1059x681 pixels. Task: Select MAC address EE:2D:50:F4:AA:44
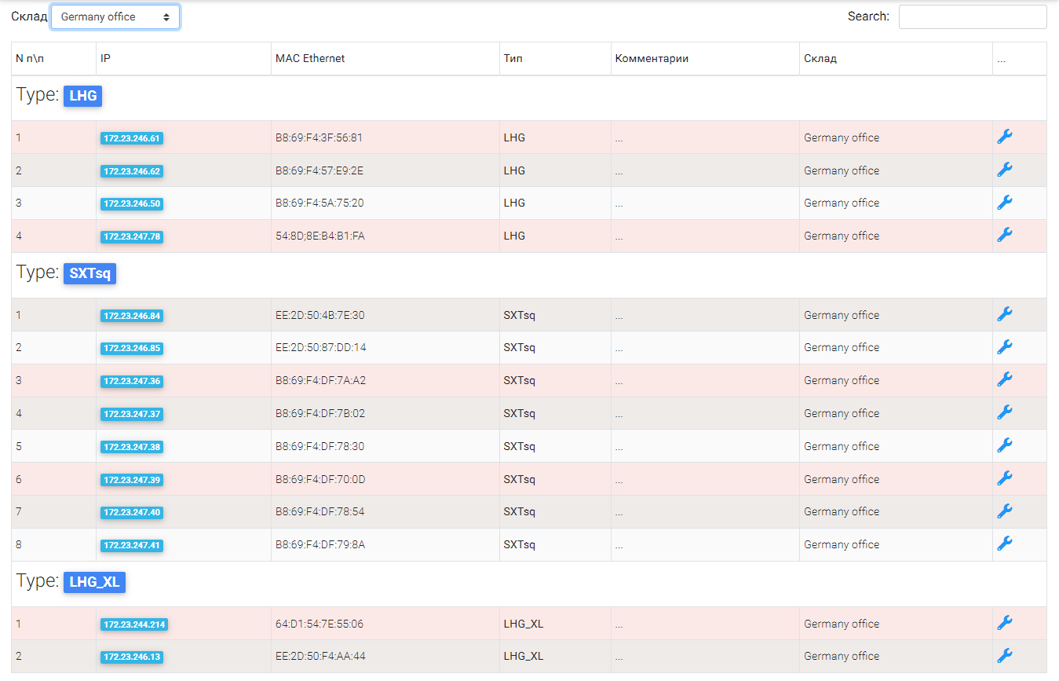point(320,656)
